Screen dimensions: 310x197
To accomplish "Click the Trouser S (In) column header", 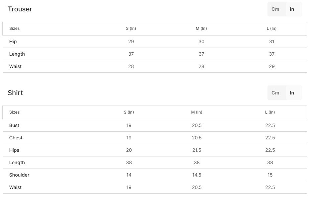I will click(x=131, y=28).
